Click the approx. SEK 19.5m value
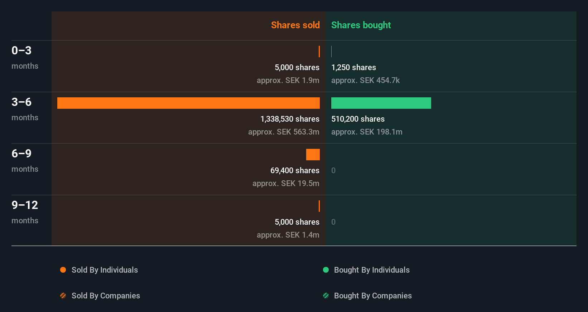This screenshot has height=312, width=588. coord(286,183)
